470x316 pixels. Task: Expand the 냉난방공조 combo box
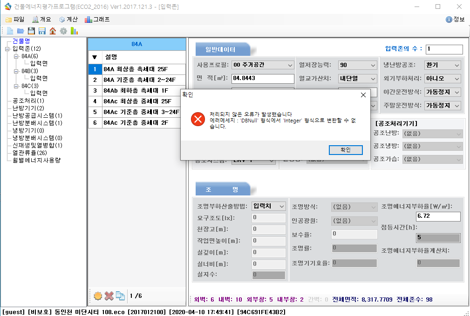[x=443, y=65]
